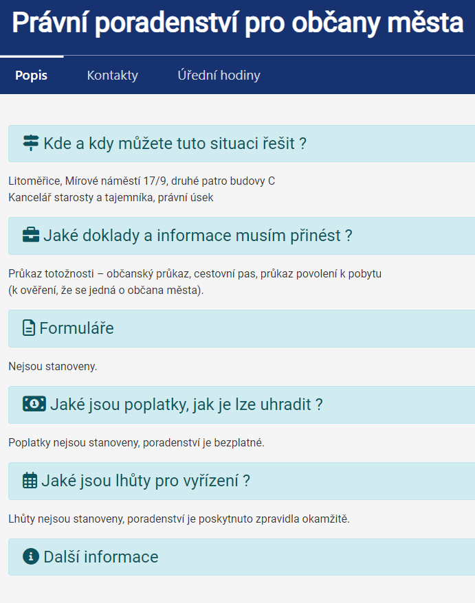
Task: Expand 'Jaké jsou poplatky, jak je lze uhradit' heading
Action: click(186, 404)
